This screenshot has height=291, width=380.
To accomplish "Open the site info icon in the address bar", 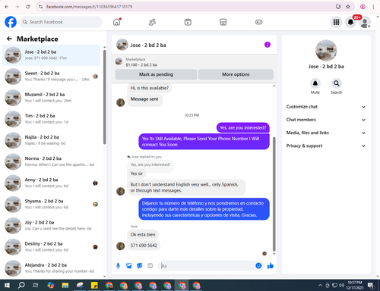I will point(40,7).
